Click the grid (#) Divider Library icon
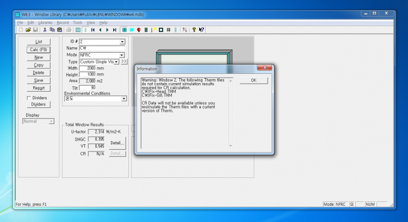Screen dimensions: 408x222 click(x=169, y=30)
